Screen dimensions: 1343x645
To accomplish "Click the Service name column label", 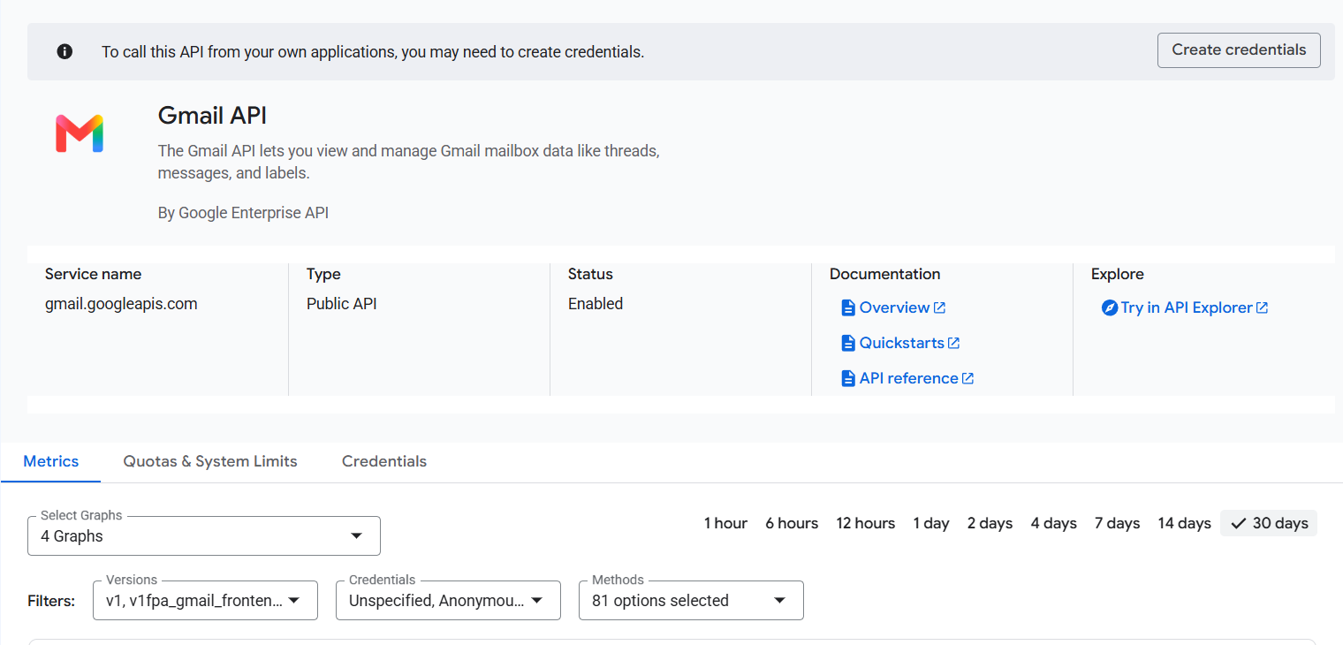I will 93,274.
